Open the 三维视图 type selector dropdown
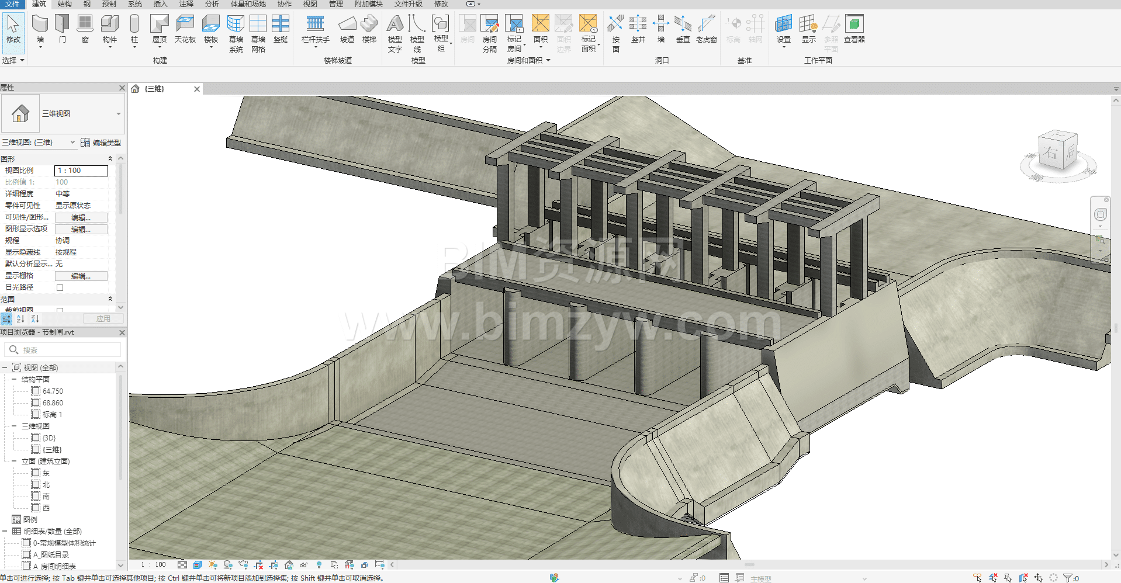Viewport: 1121px width, 583px height. [119, 114]
